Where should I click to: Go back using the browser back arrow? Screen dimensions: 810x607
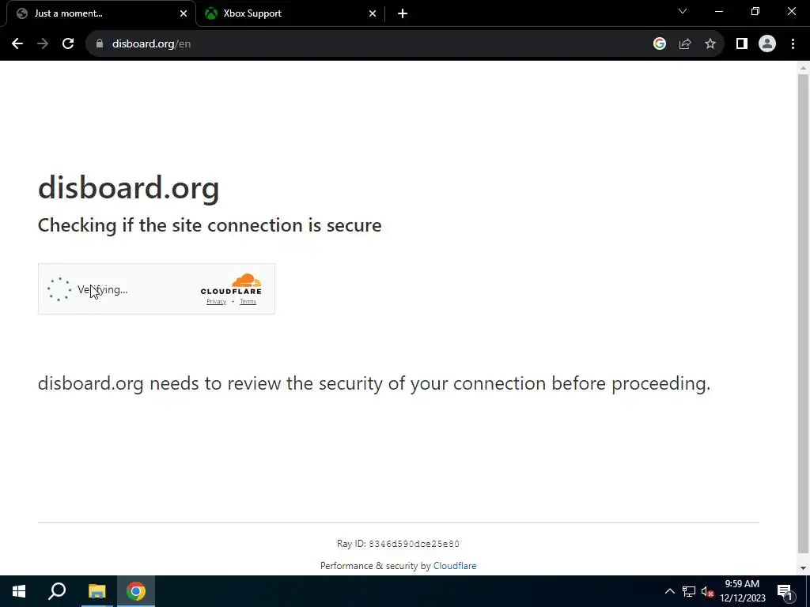17,44
